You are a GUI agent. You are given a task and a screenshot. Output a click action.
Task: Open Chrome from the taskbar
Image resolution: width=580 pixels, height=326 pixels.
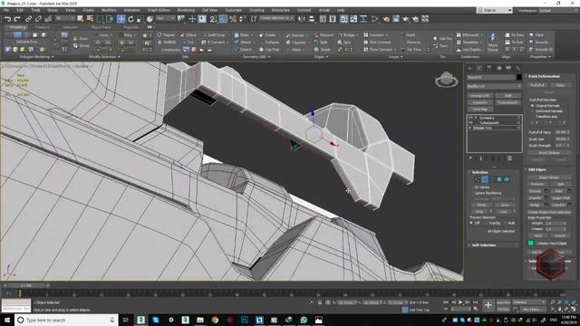pos(215,320)
